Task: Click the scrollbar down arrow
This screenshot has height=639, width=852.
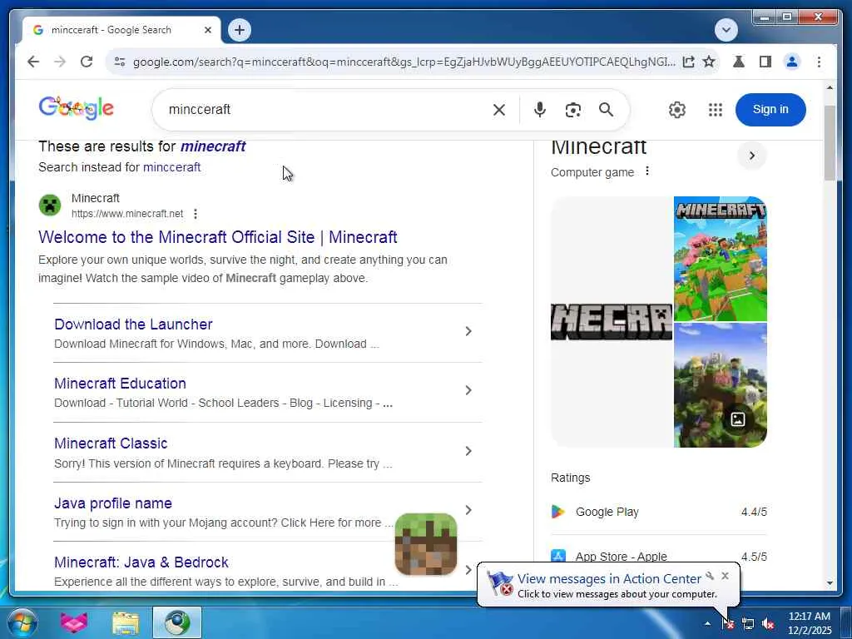Action: [x=830, y=583]
